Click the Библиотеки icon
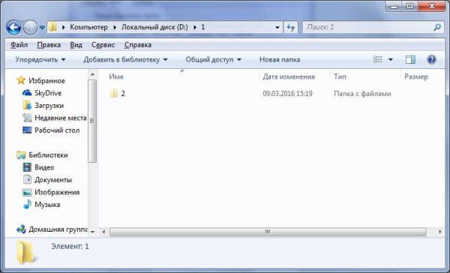 coord(21,155)
